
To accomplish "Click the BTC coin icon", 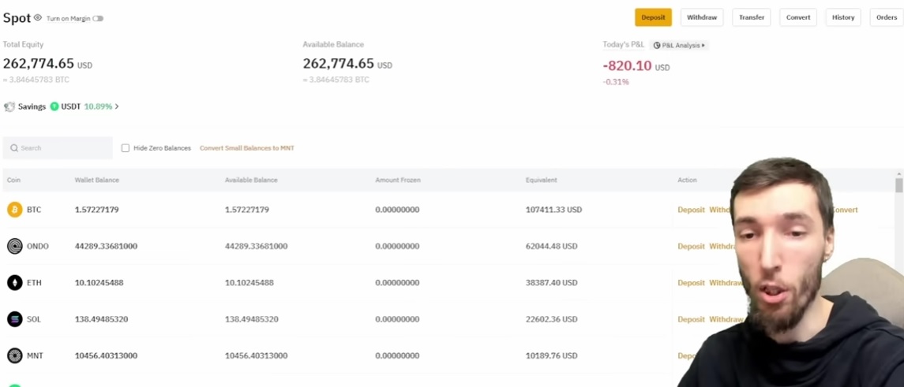I will click(x=14, y=210).
